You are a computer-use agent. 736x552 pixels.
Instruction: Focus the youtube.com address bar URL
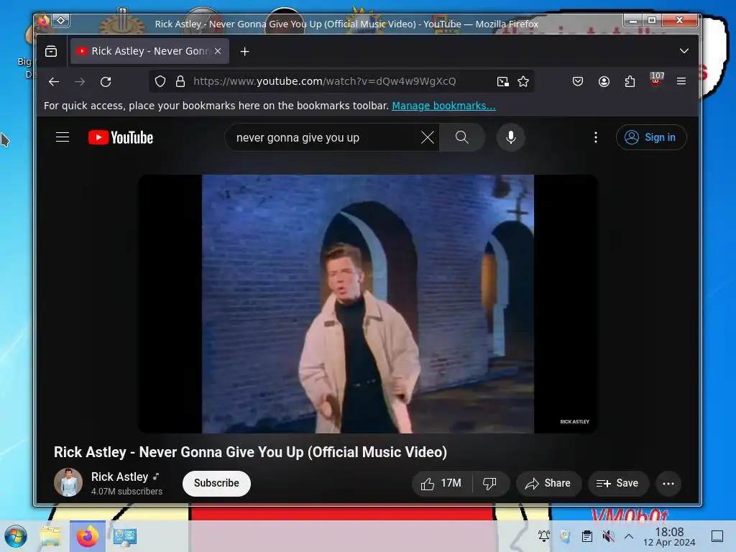point(324,81)
